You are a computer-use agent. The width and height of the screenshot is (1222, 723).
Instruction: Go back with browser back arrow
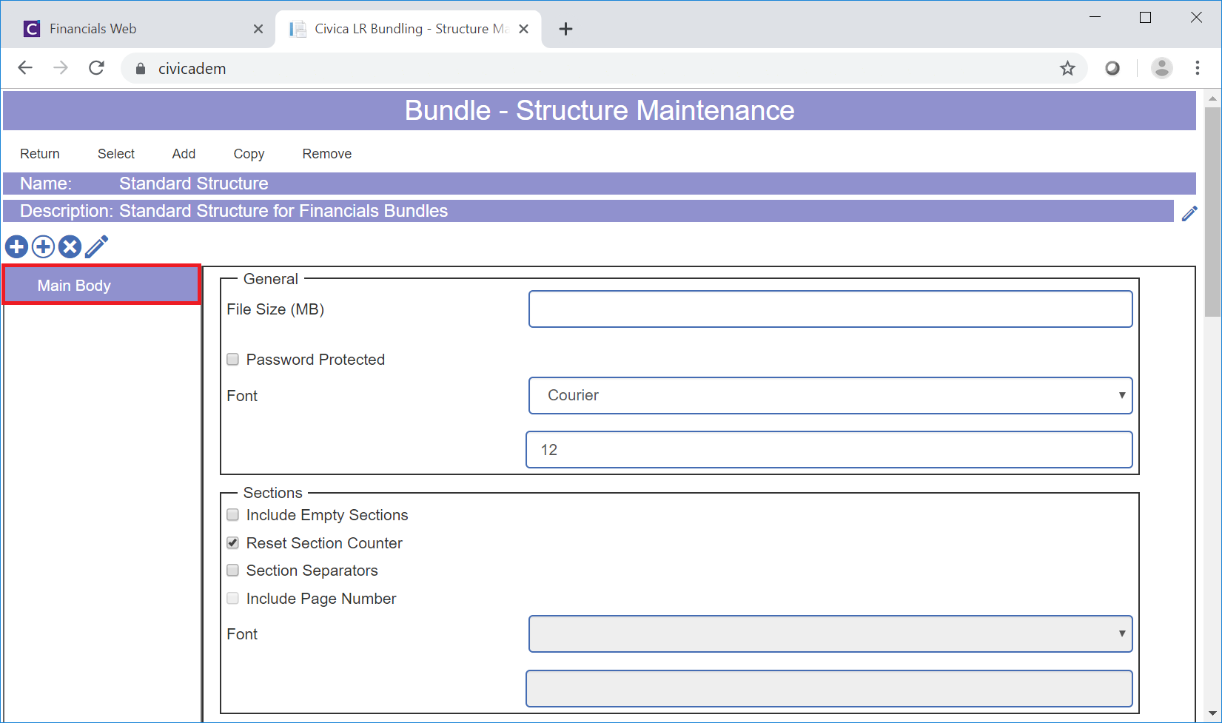[x=25, y=68]
